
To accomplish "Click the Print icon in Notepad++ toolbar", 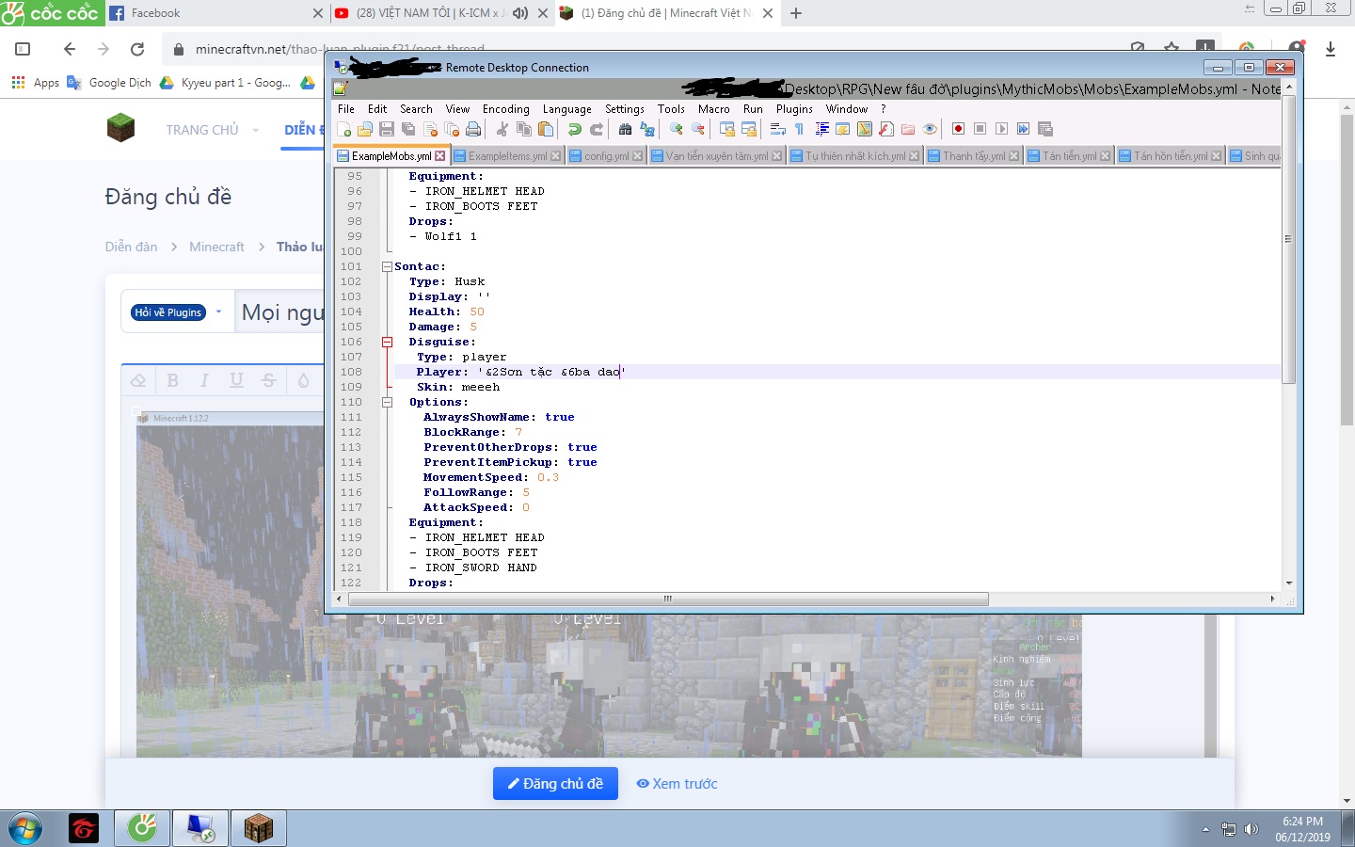I will (473, 129).
